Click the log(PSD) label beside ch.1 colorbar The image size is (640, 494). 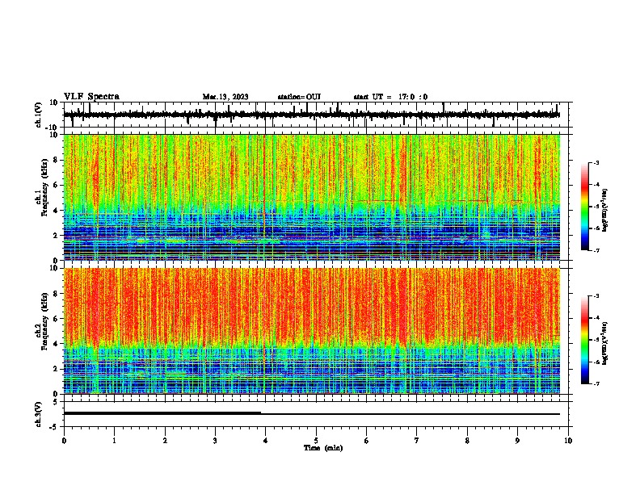coord(605,211)
